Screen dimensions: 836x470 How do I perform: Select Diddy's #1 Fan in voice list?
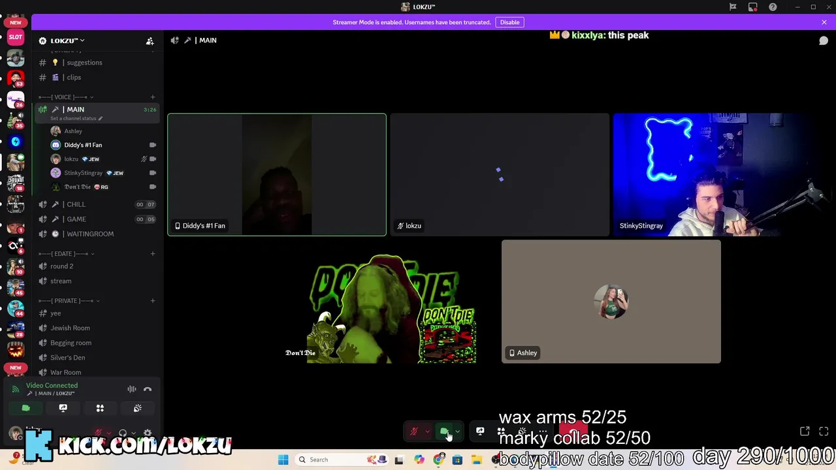pyautogui.click(x=103, y=145)
